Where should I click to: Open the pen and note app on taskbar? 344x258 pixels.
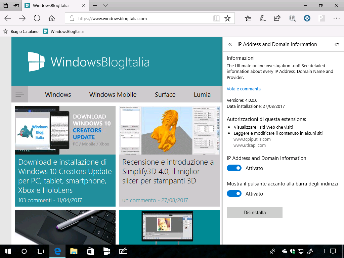[123, 251]
